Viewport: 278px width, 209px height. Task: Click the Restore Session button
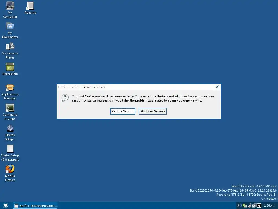pos(123,111)
